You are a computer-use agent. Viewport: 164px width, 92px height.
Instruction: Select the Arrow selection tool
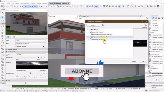point(3,17)
